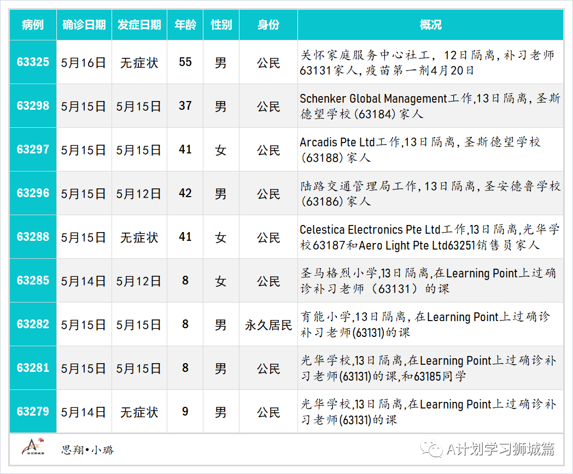
Task: Select case number 63298
Action: click(33, 106)
